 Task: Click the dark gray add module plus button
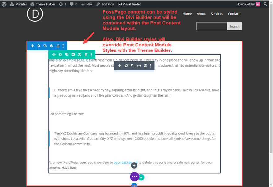[x=134, y=165]
